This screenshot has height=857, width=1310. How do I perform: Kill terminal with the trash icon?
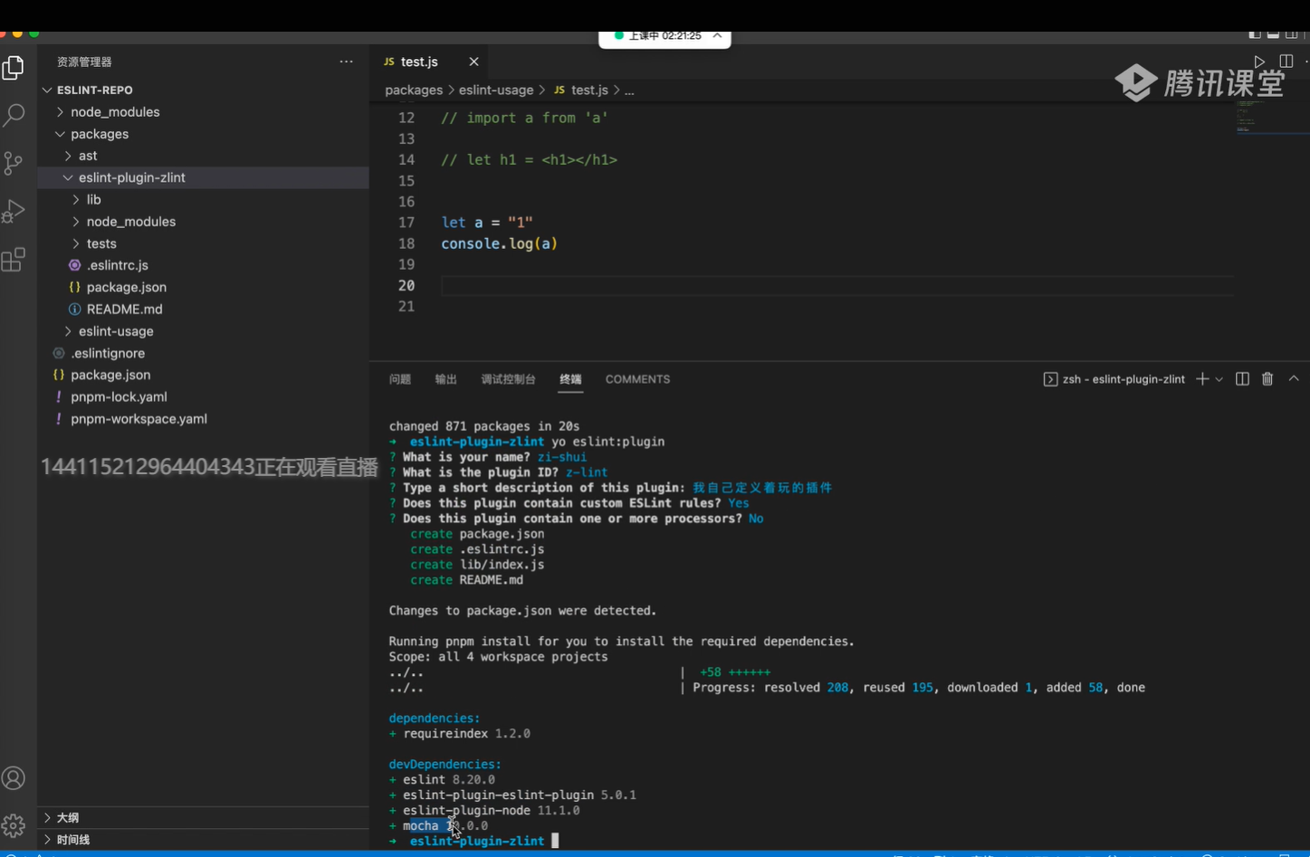(x=1267, y=379)
